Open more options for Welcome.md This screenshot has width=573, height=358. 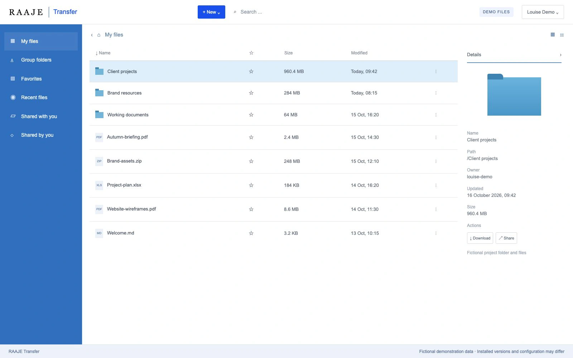[436, 233]
